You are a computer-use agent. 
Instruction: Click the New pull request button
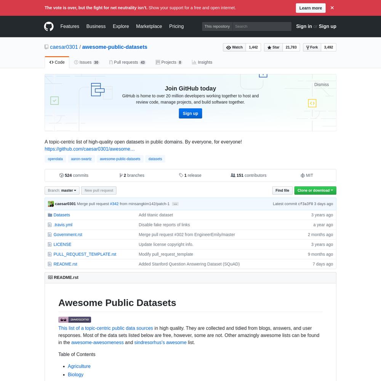pos(99,190)
